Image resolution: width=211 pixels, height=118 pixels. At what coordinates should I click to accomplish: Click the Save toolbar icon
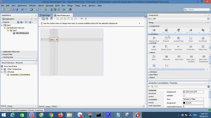[13, 10]
